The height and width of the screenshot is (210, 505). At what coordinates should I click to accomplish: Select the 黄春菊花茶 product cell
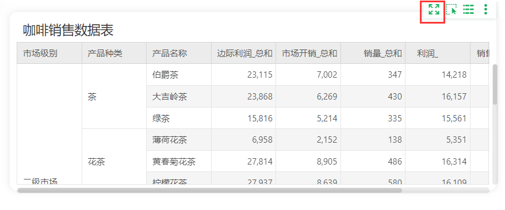(x=179, y=161)
